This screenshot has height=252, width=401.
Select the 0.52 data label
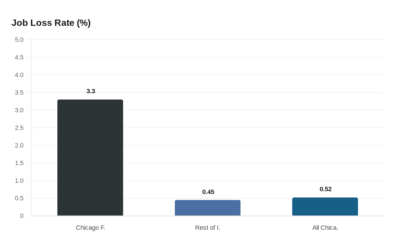coord(326,189)
